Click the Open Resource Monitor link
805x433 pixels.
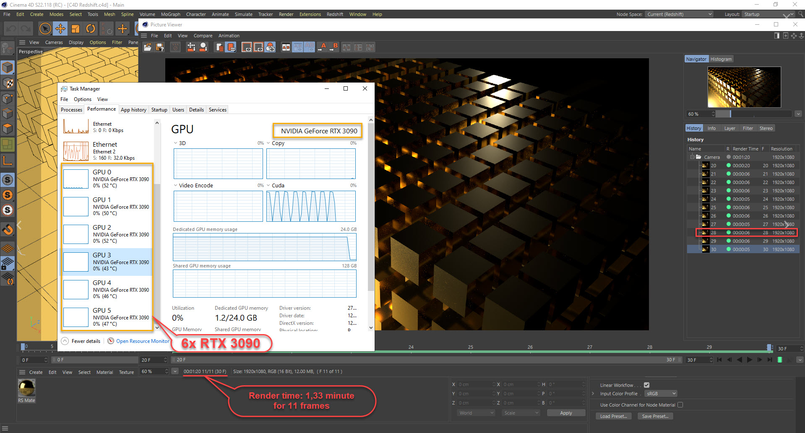pos(142,341)
